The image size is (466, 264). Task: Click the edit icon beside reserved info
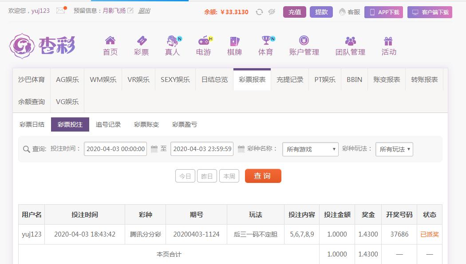[x=130, y=11]
